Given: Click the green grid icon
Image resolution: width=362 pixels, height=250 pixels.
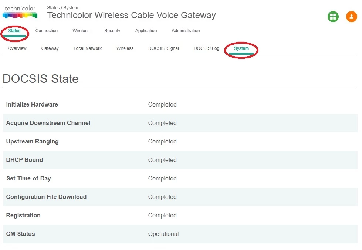Looking at the screenshot, I should (x=333, y=17).
